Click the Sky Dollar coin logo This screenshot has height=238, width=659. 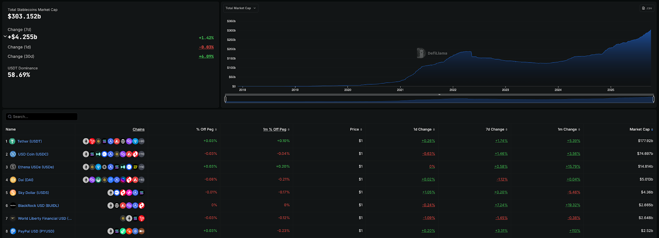click(13, 193)
